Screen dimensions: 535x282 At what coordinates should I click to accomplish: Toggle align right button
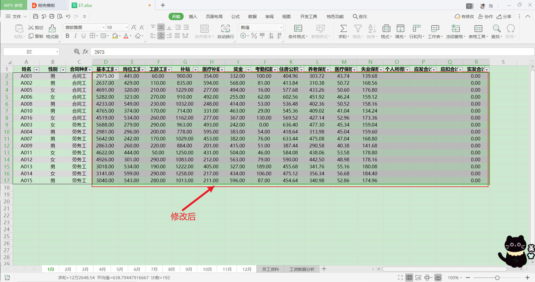click(x=169, y=36)
